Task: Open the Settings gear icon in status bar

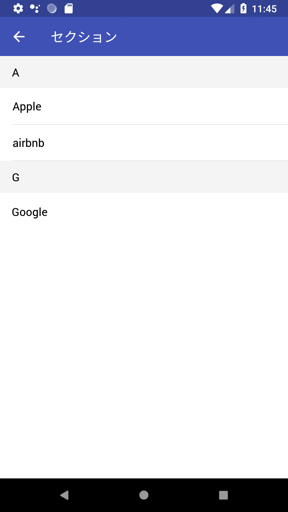Action: coord(18,8)
